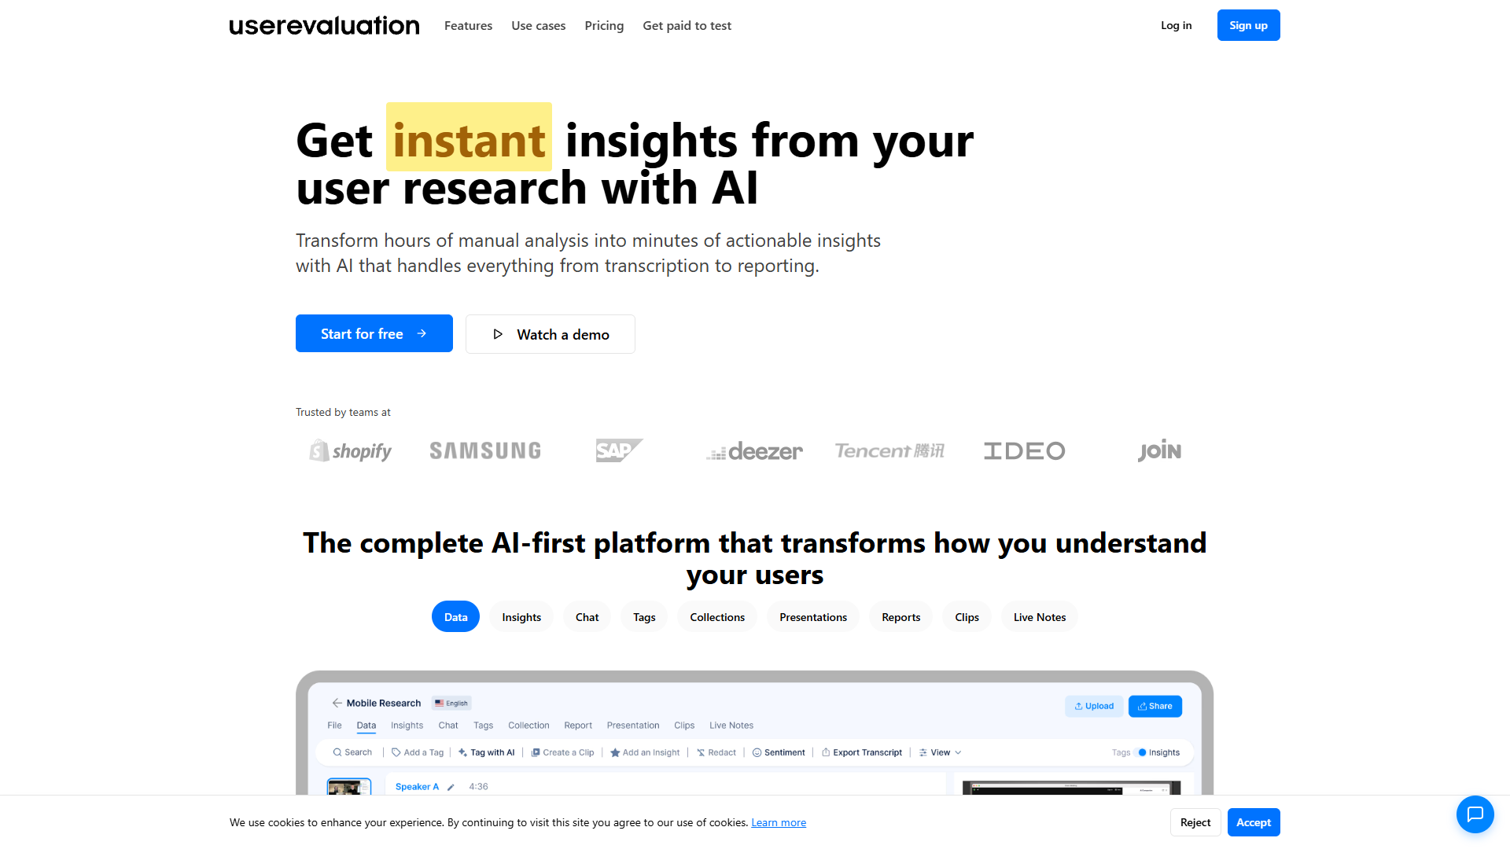Click the Speaker A video thumbnail
1510x849 pixels.
pos(349,786)
